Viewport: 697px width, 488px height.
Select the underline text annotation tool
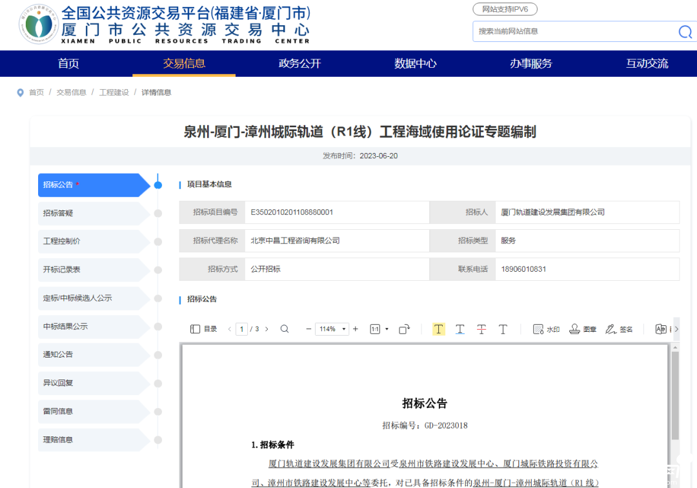(460, 329)
